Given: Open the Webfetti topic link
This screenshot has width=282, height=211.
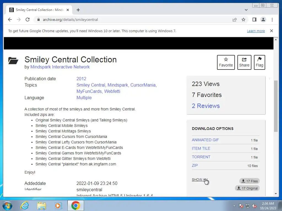Looking at the screenshot, I should pos(112,91).
